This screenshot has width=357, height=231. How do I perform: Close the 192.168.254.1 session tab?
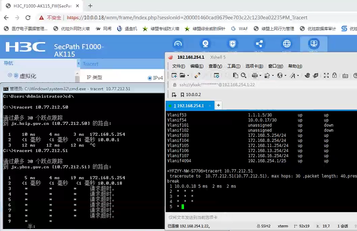[210, 106]
